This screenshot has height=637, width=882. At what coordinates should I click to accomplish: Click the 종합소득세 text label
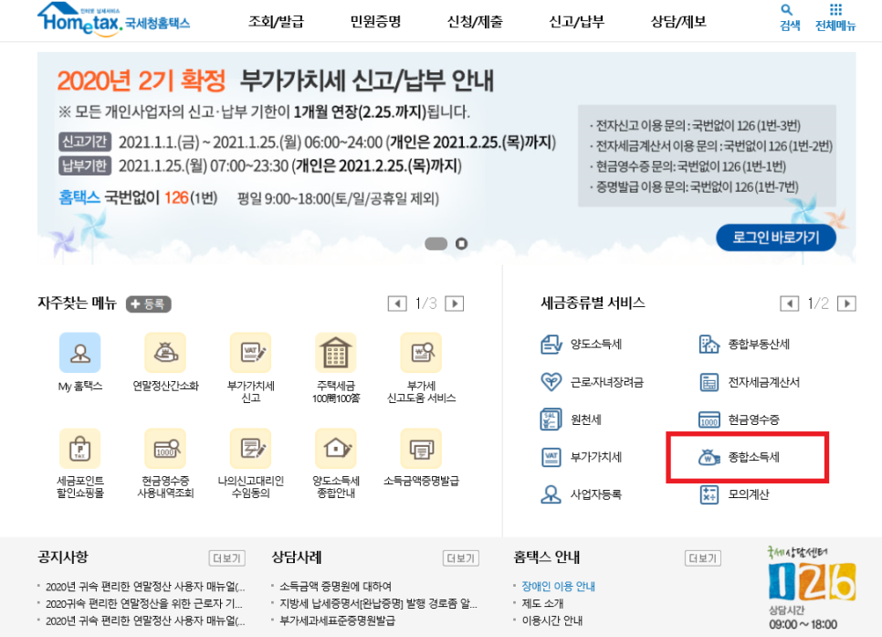click(754, 457)
